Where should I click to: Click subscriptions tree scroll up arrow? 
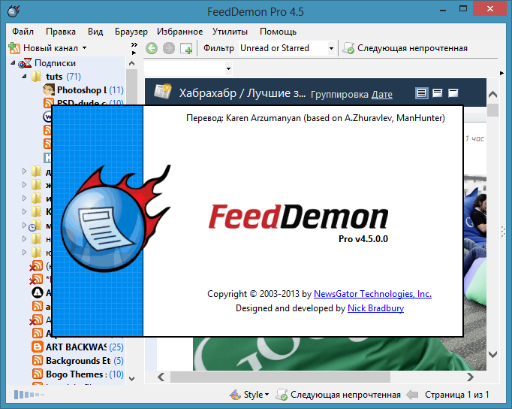pyautogui.click(x=131, y=63)
